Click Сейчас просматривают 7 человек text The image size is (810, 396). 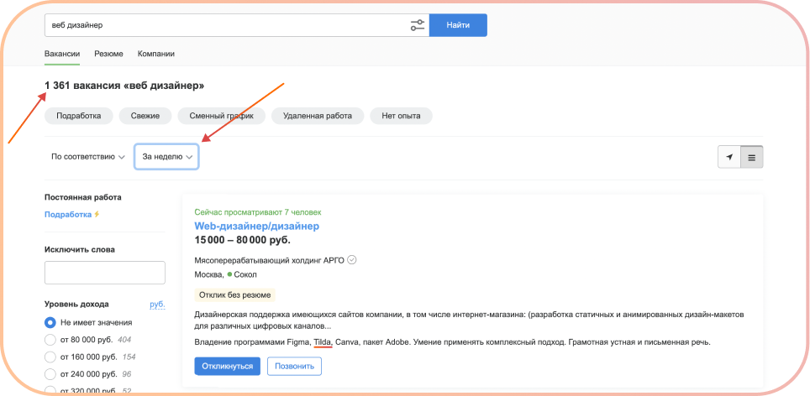258,212
